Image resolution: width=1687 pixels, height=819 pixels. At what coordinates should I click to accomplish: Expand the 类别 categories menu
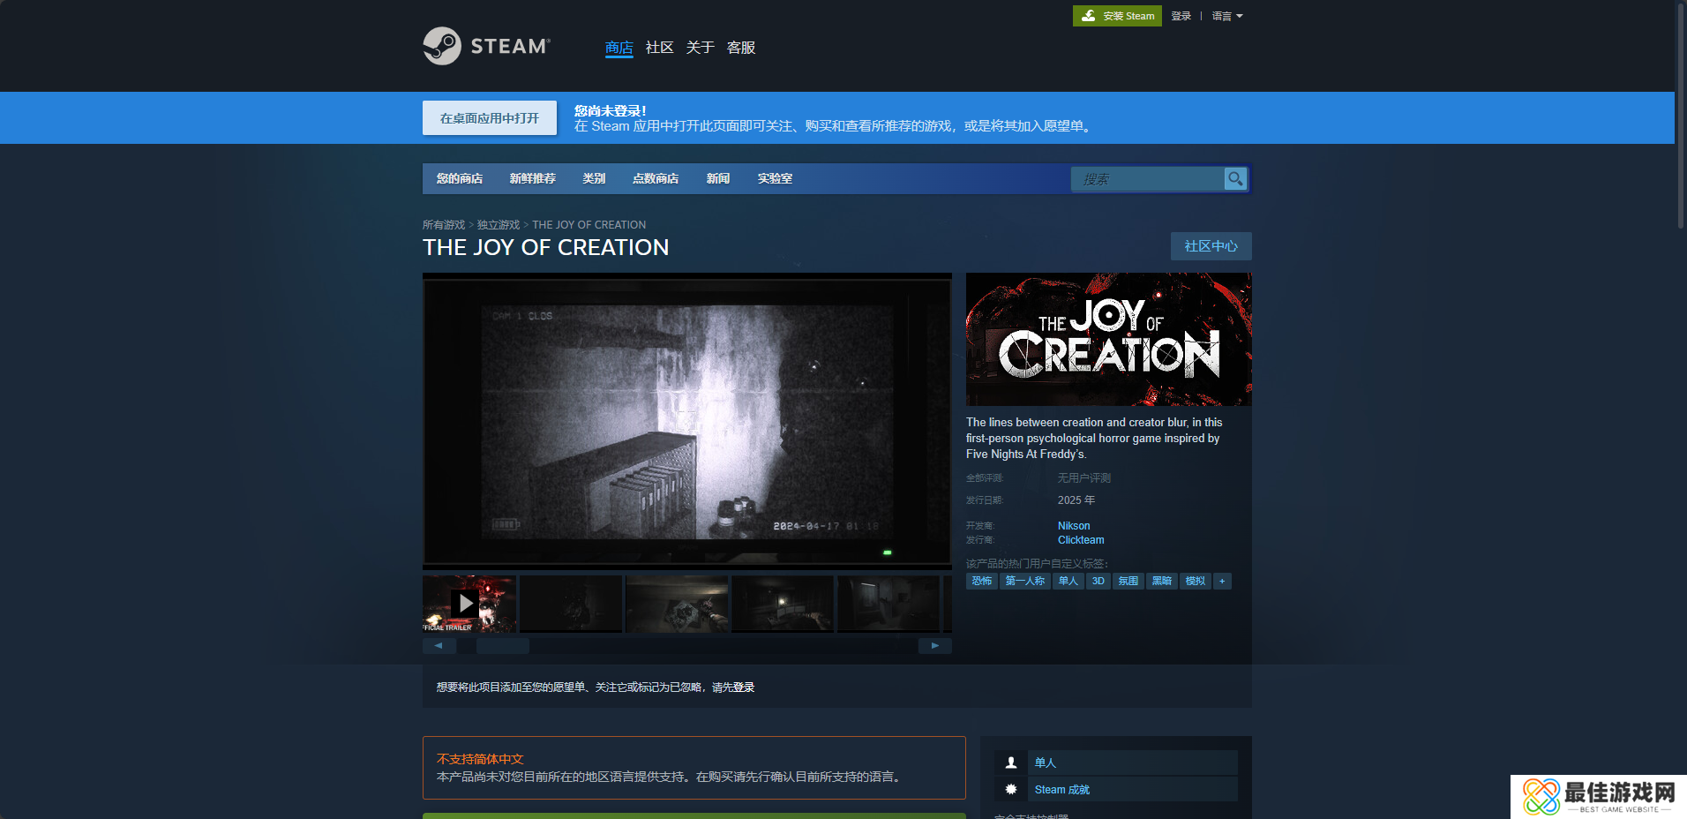(594, 178)
